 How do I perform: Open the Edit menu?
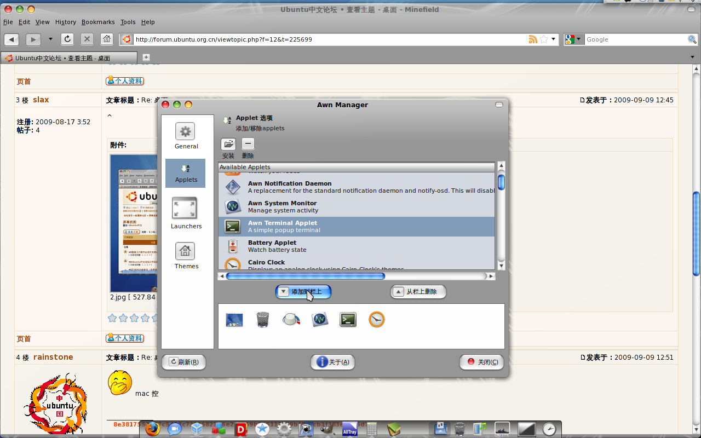24,22
